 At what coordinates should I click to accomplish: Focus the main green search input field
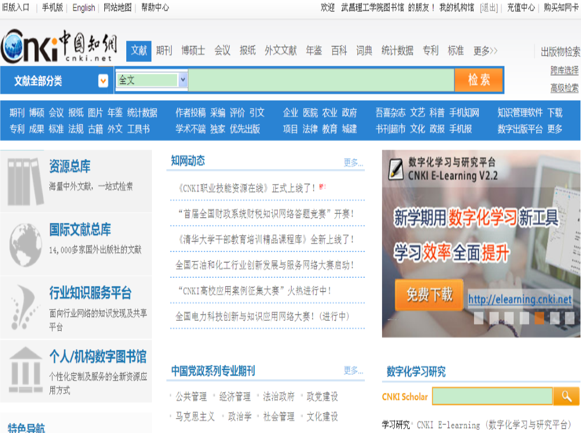pyautogui.click(x=321, y=80)
